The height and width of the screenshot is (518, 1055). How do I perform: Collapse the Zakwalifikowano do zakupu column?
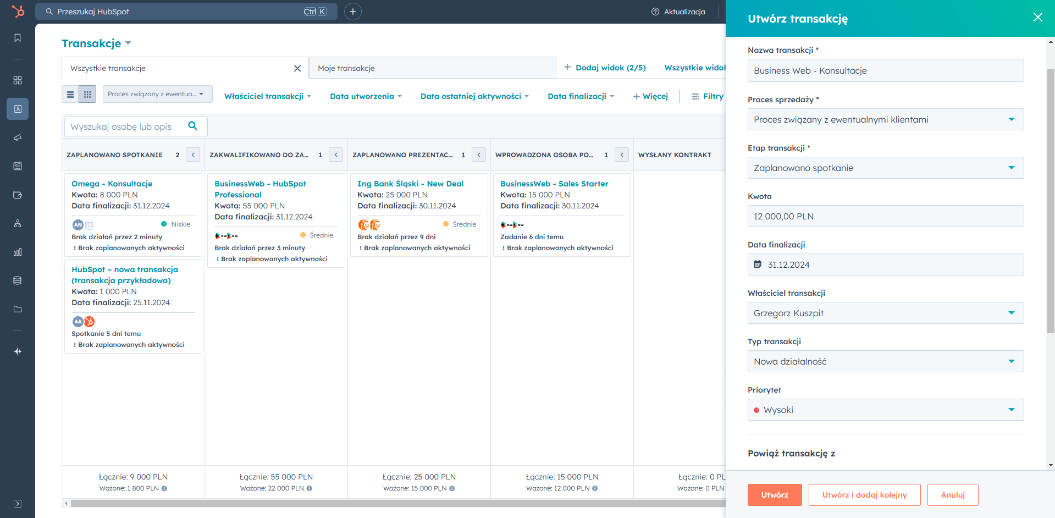pos(336,155)
